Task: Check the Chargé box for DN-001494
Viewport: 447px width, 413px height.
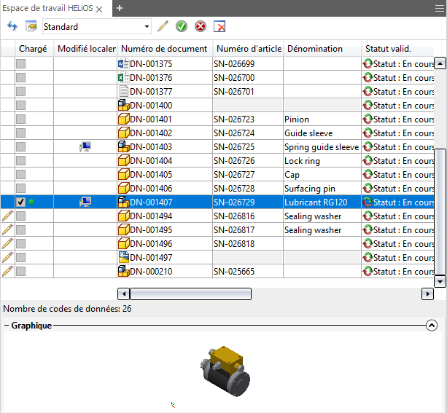Action: (21, 216)
